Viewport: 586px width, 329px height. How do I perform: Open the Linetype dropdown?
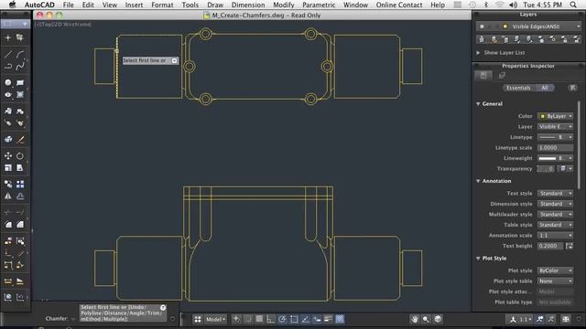click(x=555, y=137)
